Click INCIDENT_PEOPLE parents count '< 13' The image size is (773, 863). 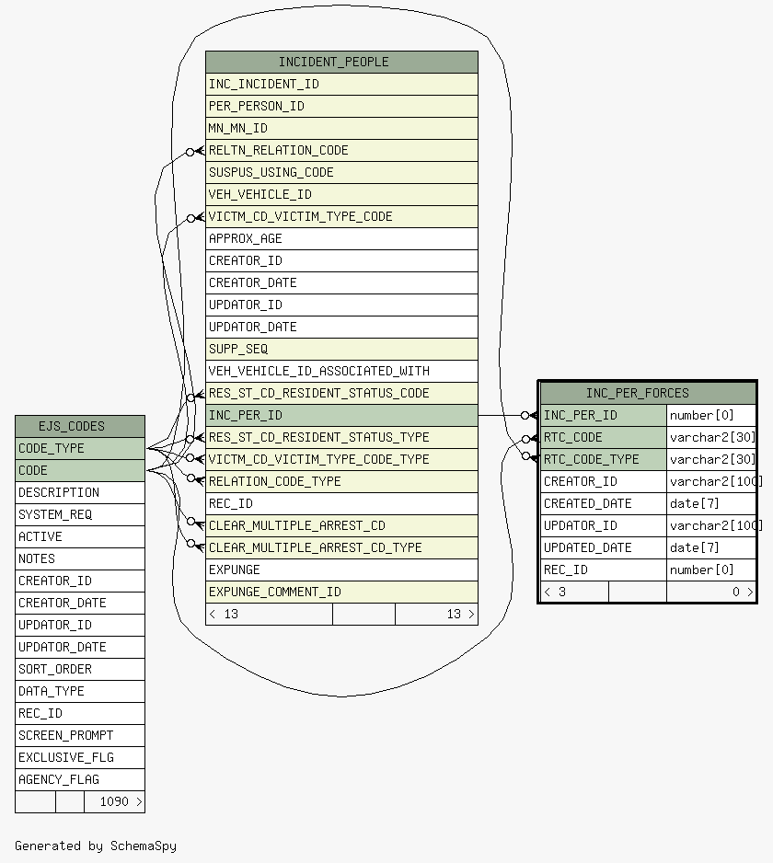click(x=270, y=615)
